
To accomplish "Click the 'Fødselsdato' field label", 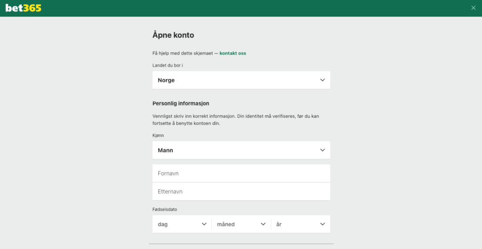I will (165, 209).
